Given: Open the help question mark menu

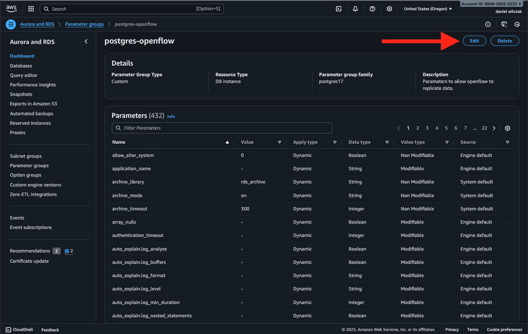Looking at the screenshot, I should pos(372,9).
